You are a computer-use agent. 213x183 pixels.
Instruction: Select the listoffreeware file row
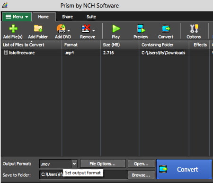pos(106,53)
